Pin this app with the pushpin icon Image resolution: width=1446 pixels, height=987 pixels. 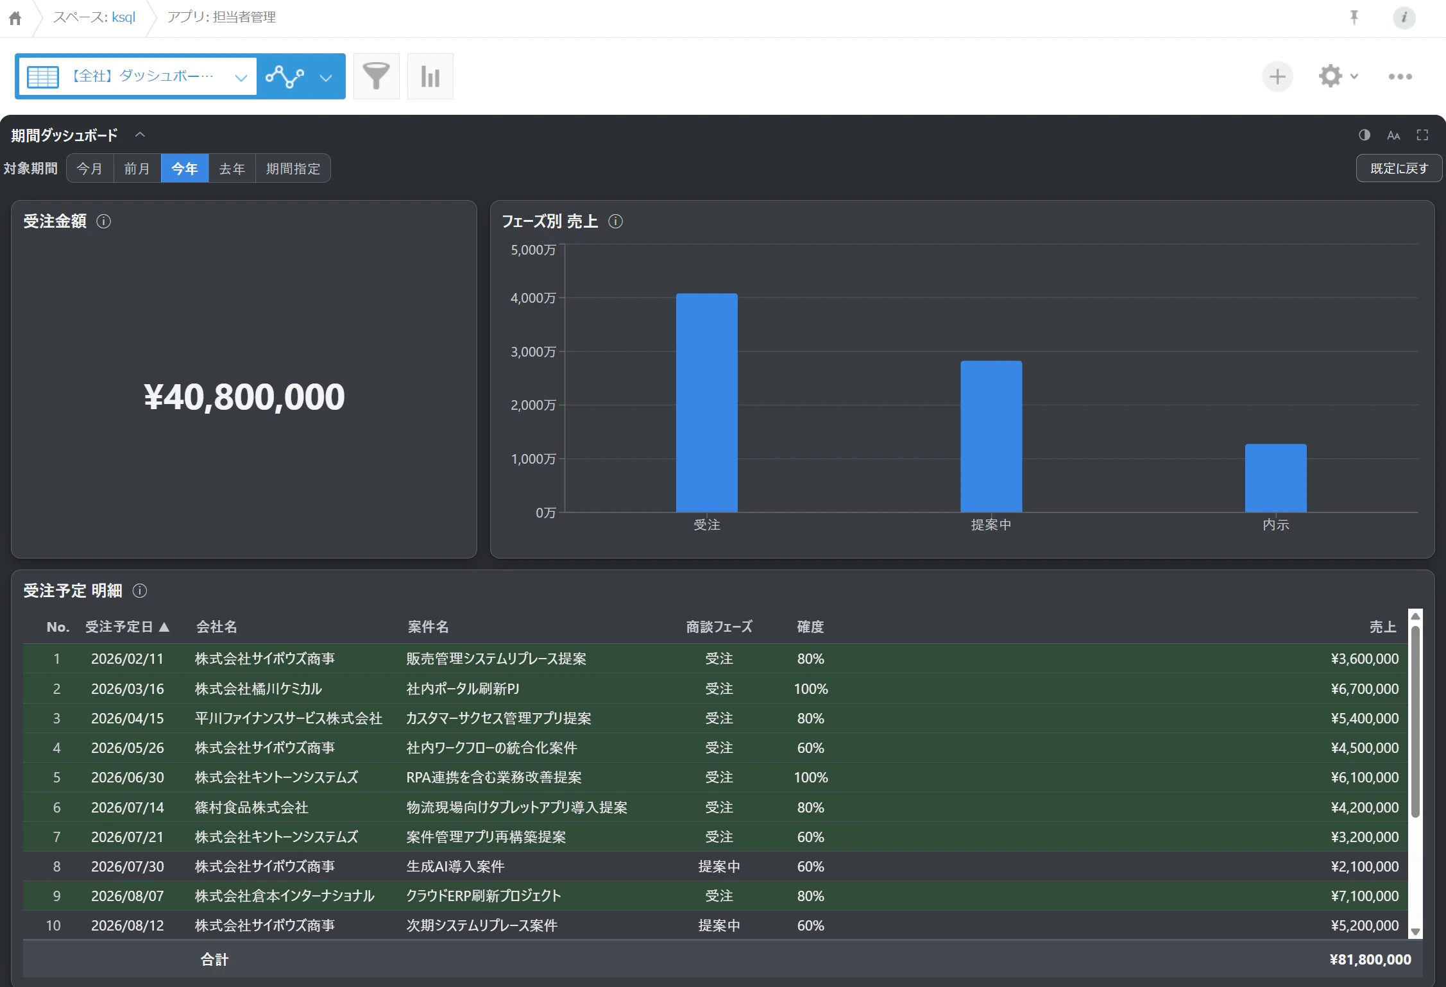click(1354, 17)
